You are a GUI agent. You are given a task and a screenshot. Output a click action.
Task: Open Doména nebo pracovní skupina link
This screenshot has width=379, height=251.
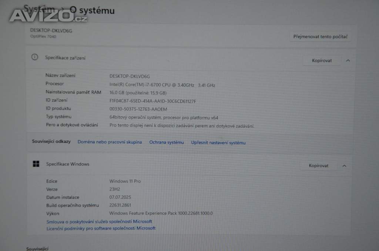110,142
